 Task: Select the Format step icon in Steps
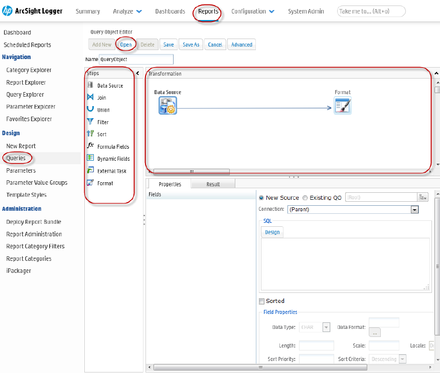(90, 183)
